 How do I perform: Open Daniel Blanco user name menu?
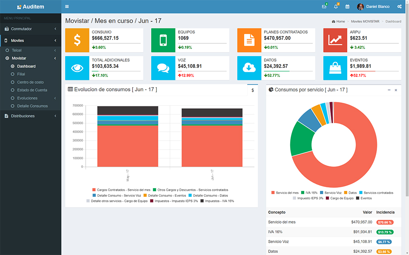click(378, 7)
